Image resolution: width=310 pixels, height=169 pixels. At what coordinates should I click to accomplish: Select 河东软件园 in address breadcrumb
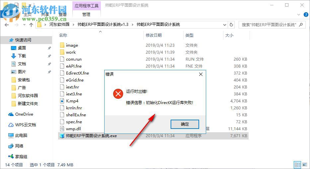tap(59, 25)
